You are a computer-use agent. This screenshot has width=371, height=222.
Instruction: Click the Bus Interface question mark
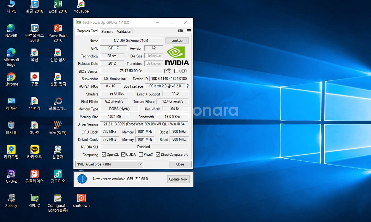(187, 86)
